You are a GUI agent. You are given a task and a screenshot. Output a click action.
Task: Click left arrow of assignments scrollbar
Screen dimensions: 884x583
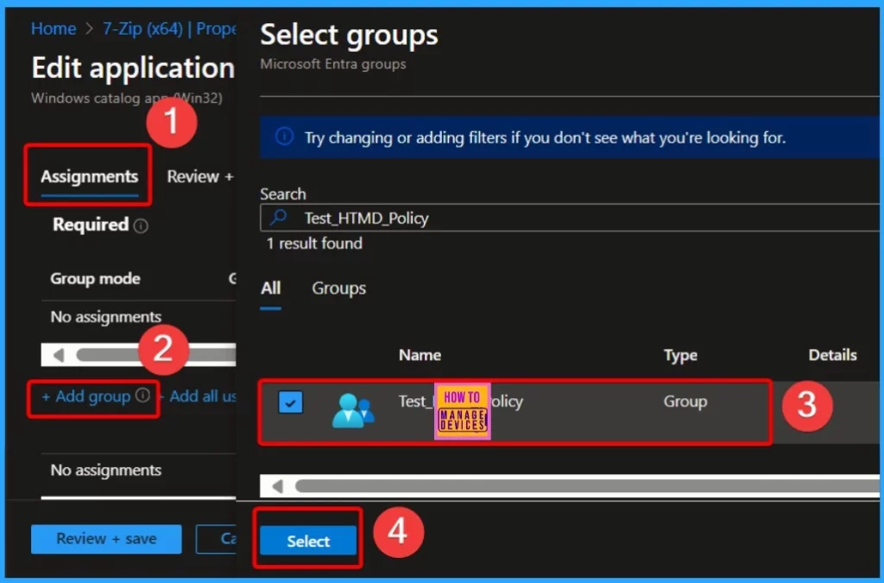58,355
